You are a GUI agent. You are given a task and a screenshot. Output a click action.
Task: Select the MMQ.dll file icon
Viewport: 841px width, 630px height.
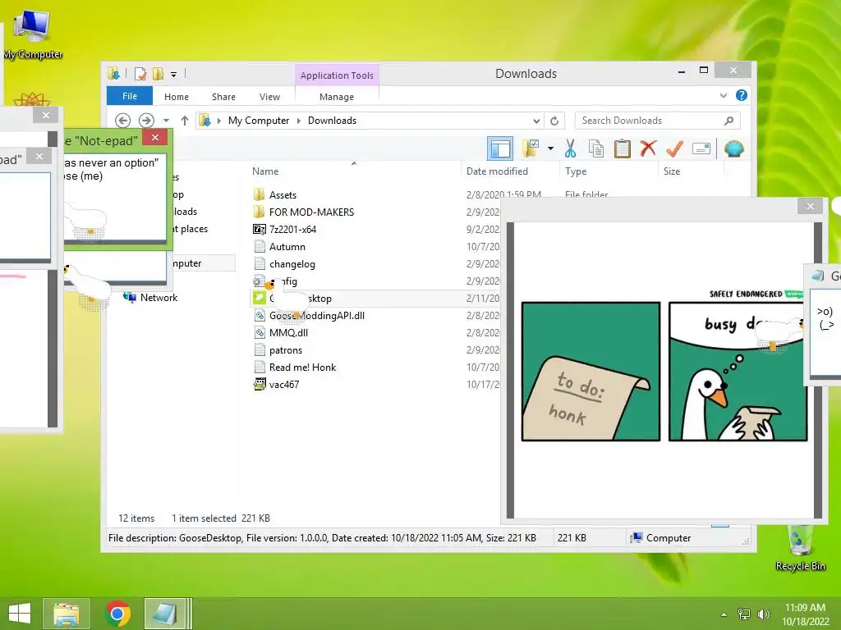click(x=260, y=333)
